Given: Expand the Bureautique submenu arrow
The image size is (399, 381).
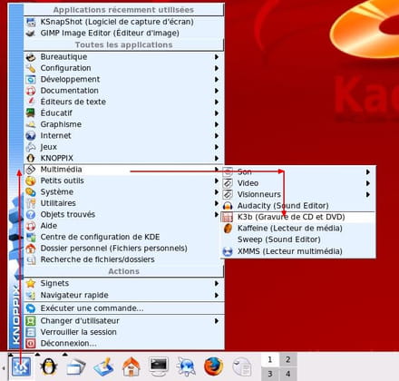Looking at the screenshot, I should pos(217,57).
